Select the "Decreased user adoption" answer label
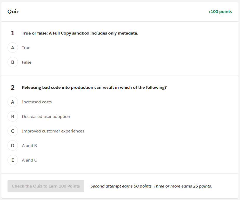The height and width of the screenshot is (200, 240). pyautogui.click(x=46, y=117)
